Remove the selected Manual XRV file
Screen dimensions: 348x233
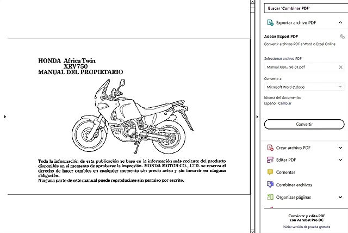coord(341,67)
